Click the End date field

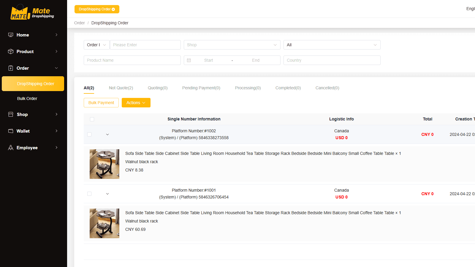click(x=256, y=60)
